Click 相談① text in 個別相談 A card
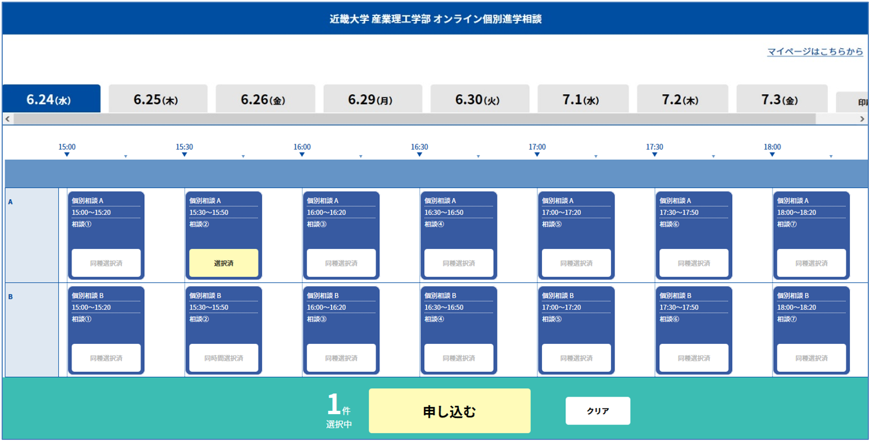870x441 pixels. pyautogui.click(x=82, y=224)
